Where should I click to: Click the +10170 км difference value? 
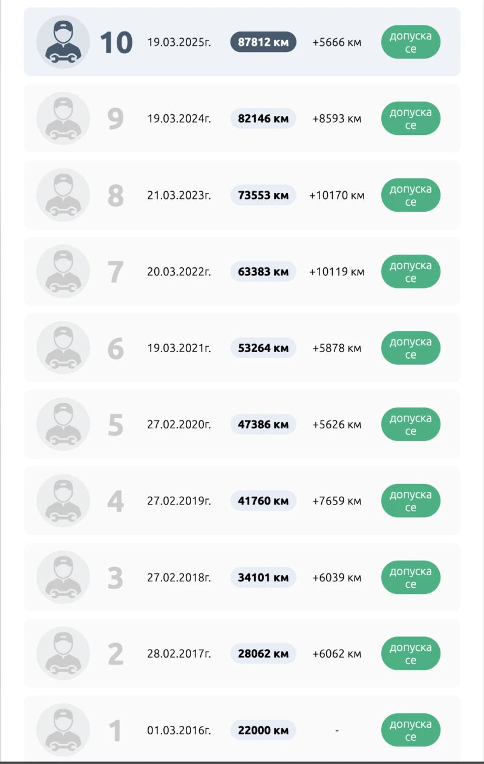point(337,195)
